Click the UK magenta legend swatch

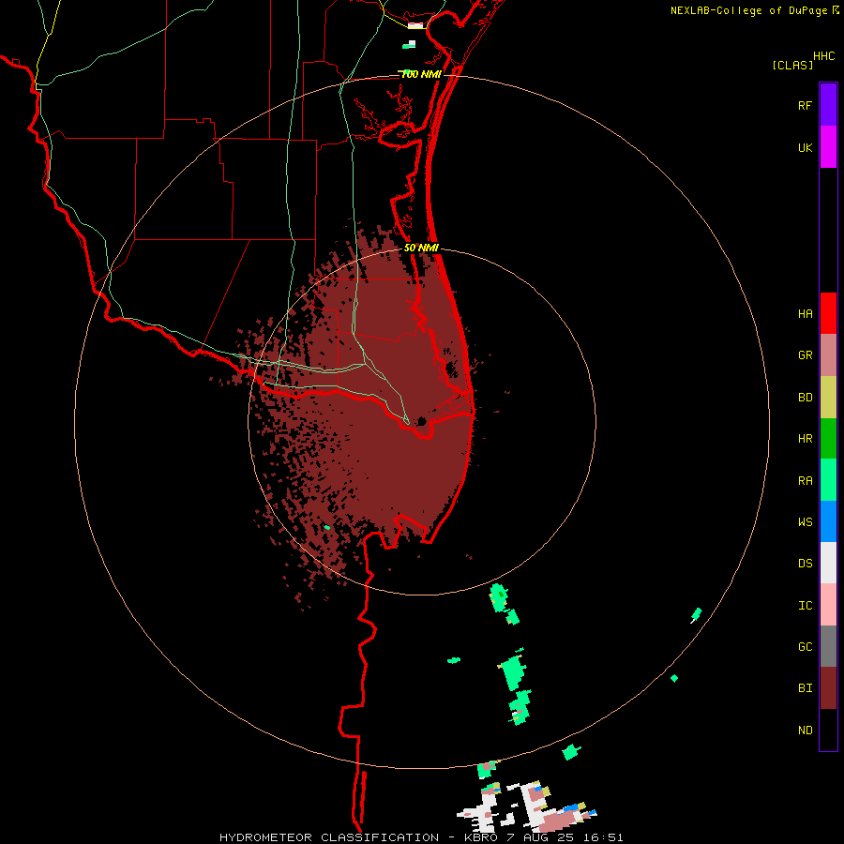[828, 147]
